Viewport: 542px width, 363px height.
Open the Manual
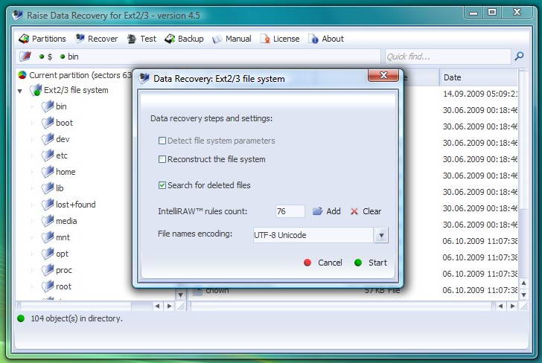(232, 39)
